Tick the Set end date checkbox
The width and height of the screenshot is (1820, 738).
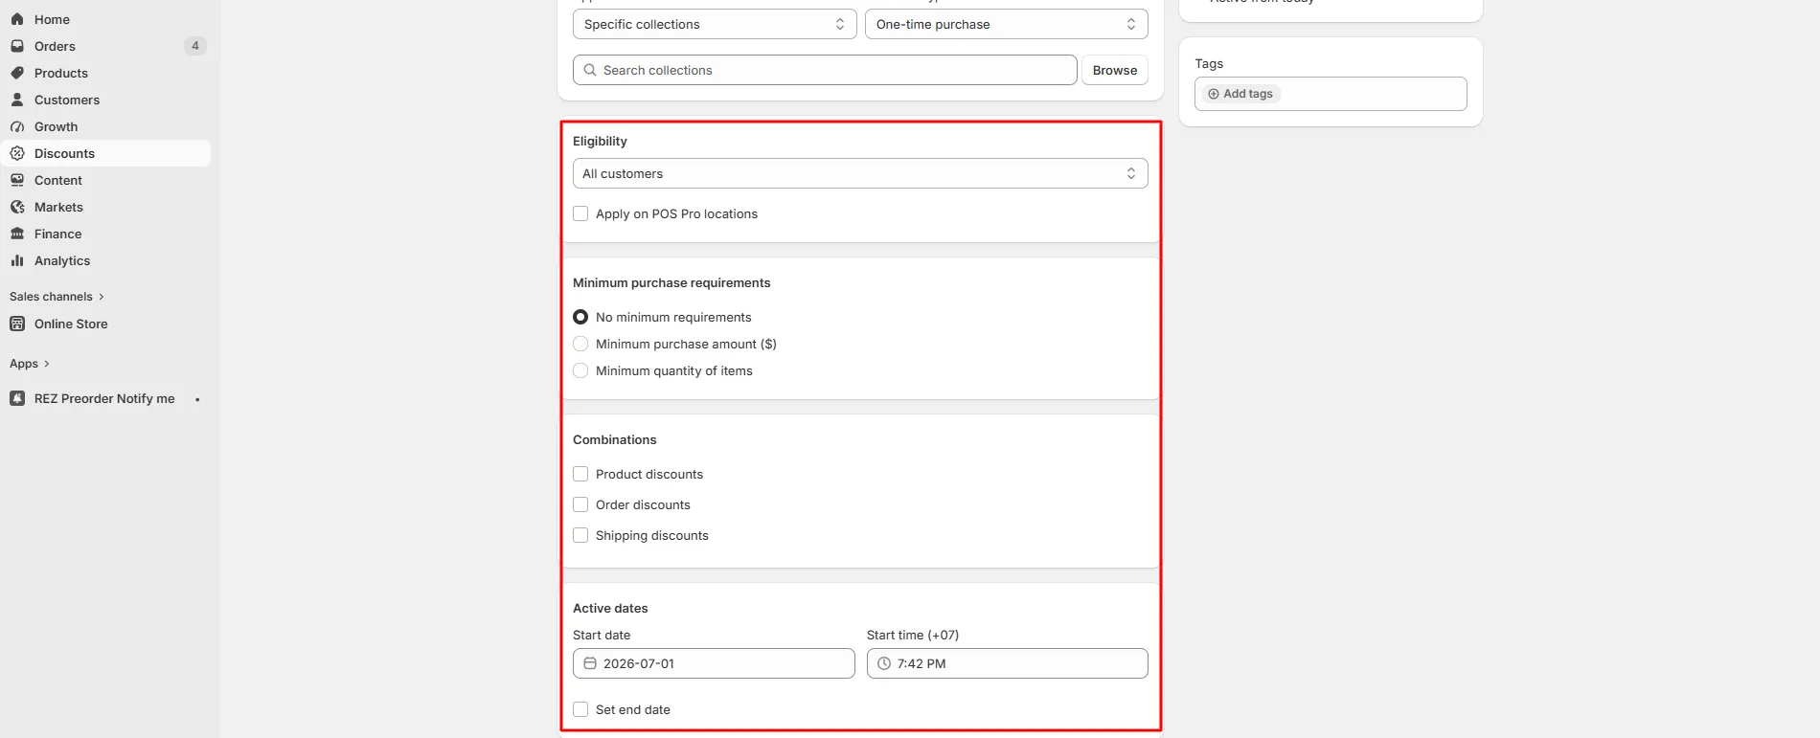click(580, 709)
